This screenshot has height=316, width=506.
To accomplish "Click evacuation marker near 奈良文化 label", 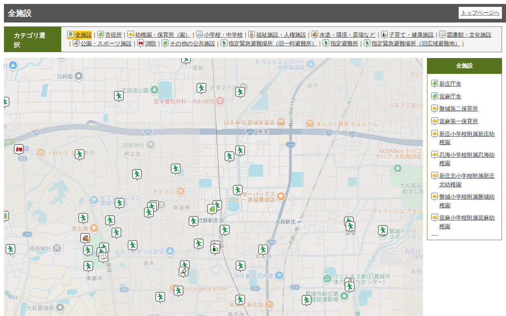I will tap(202, 88).
